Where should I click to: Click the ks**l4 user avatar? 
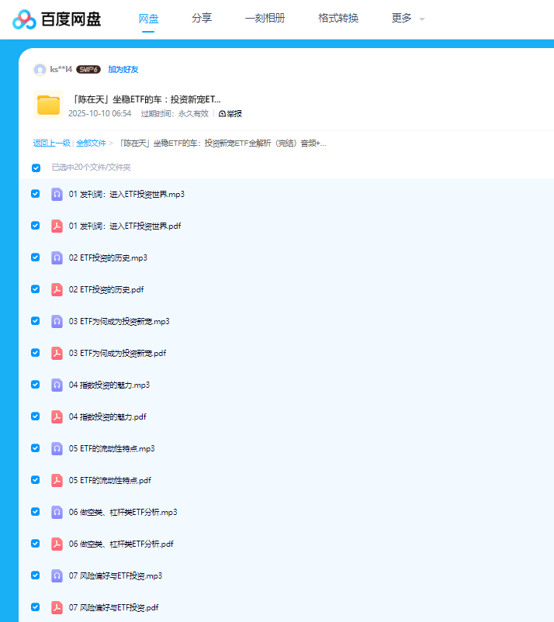[x=40, y=70]
